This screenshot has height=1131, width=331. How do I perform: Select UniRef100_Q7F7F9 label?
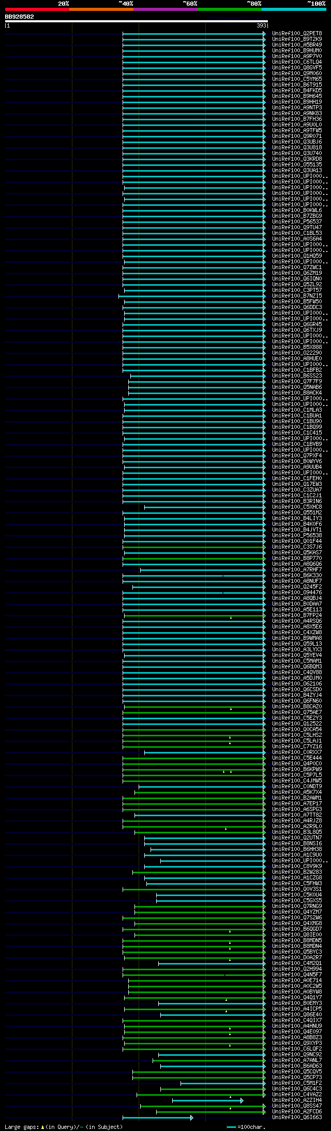(x=297, y=382)
